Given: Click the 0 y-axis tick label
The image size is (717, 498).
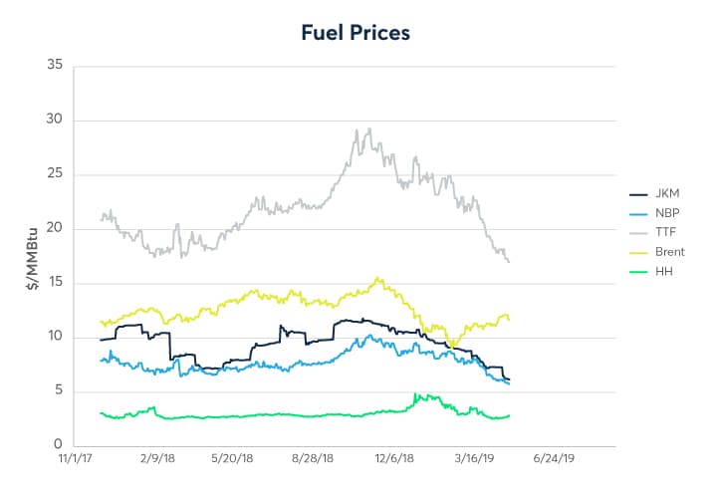Looking at the screenshot, I should (x=59, y=444).
